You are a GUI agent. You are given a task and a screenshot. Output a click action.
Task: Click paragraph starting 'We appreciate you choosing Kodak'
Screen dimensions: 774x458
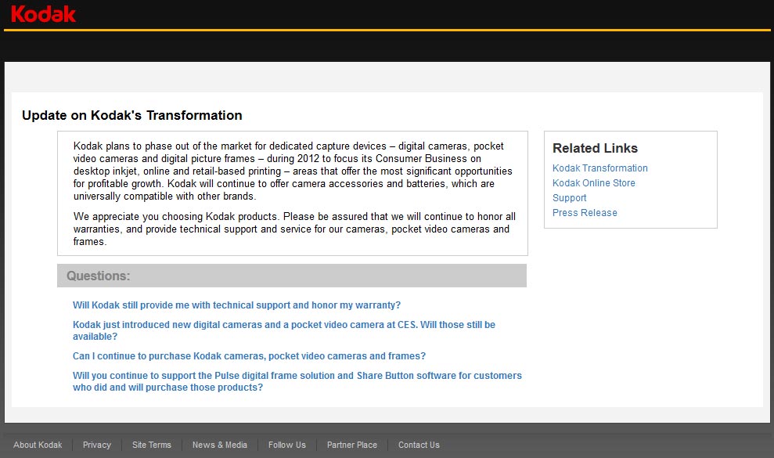pyautogui.click(x=294, y=229)
